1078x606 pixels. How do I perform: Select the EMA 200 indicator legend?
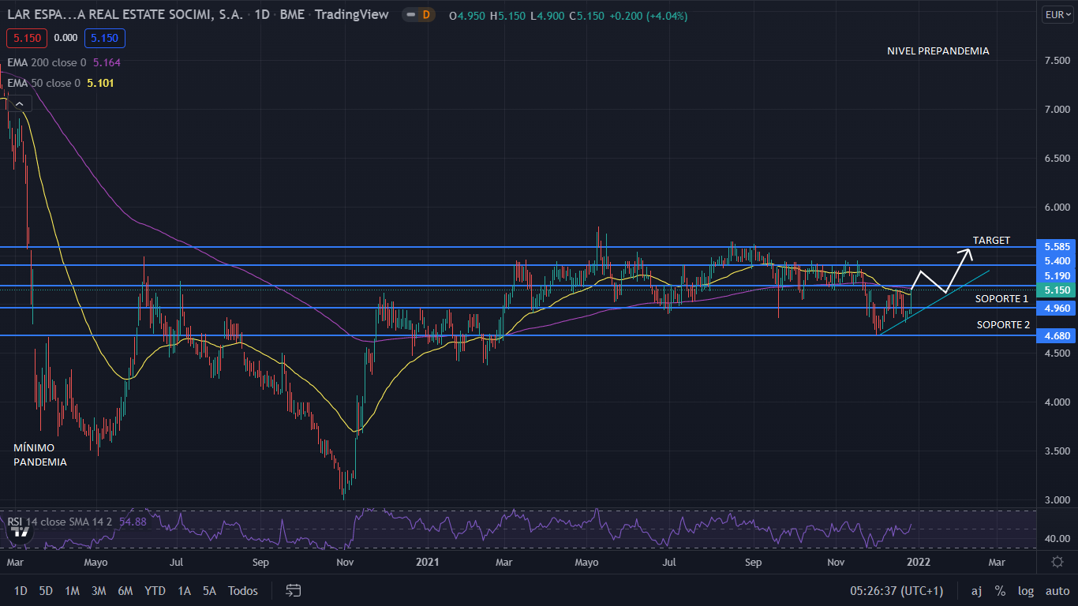coord(47,62)
